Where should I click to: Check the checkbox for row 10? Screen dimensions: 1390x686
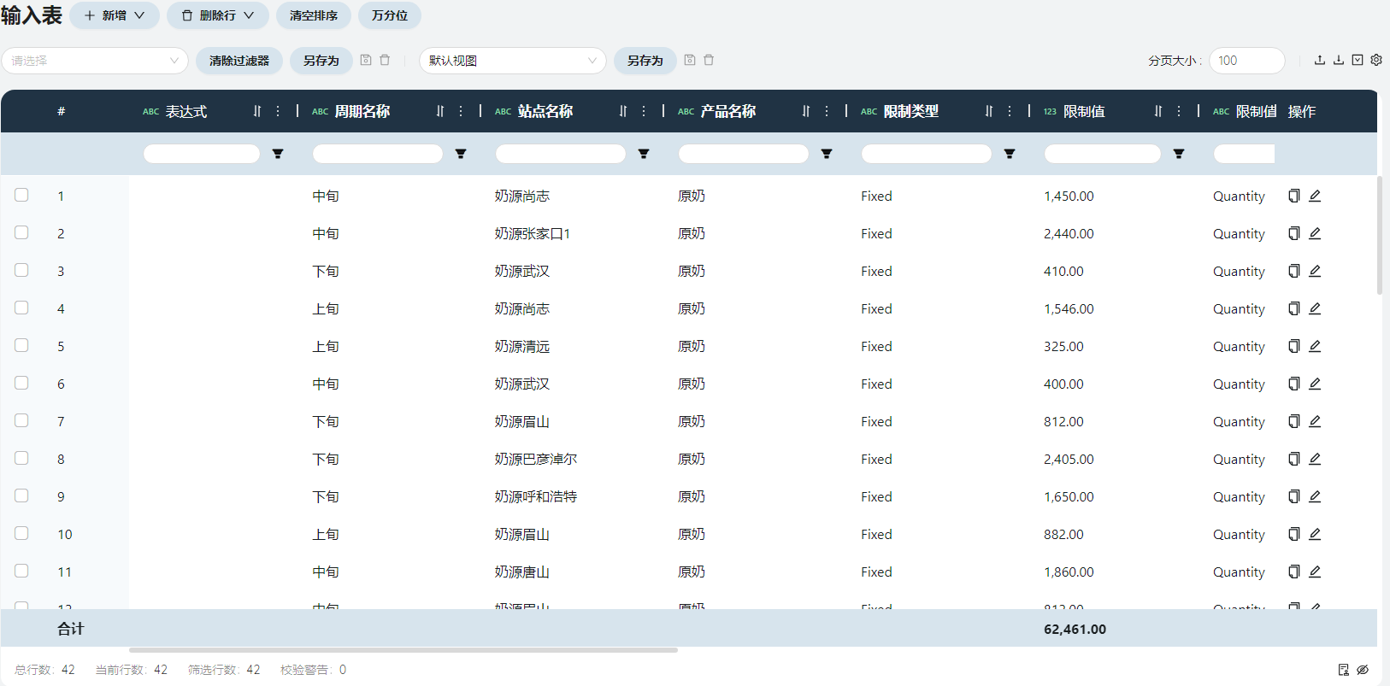pos(21,533)
